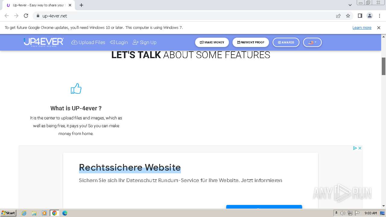Click the thumbs-up feature icon
Viewport: 386px width, 217px height.
pyautogui.click(x=76, y=89)
